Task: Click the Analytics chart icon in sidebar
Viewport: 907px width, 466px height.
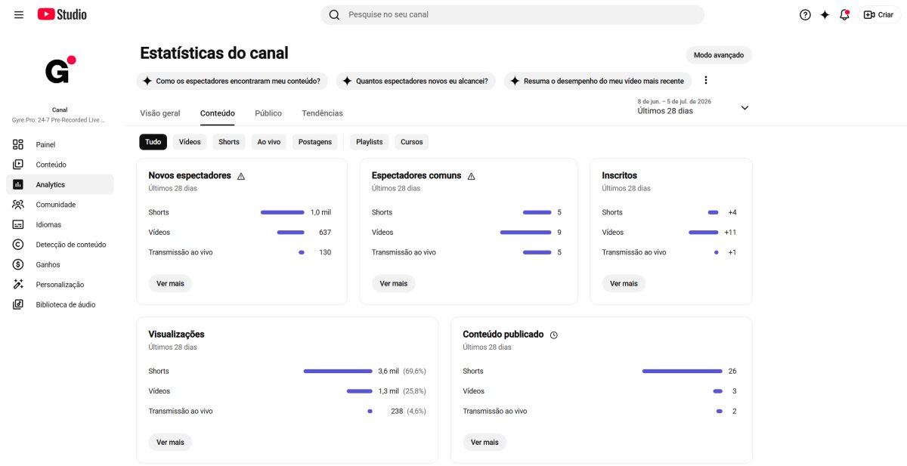Action: pos(18,184)
